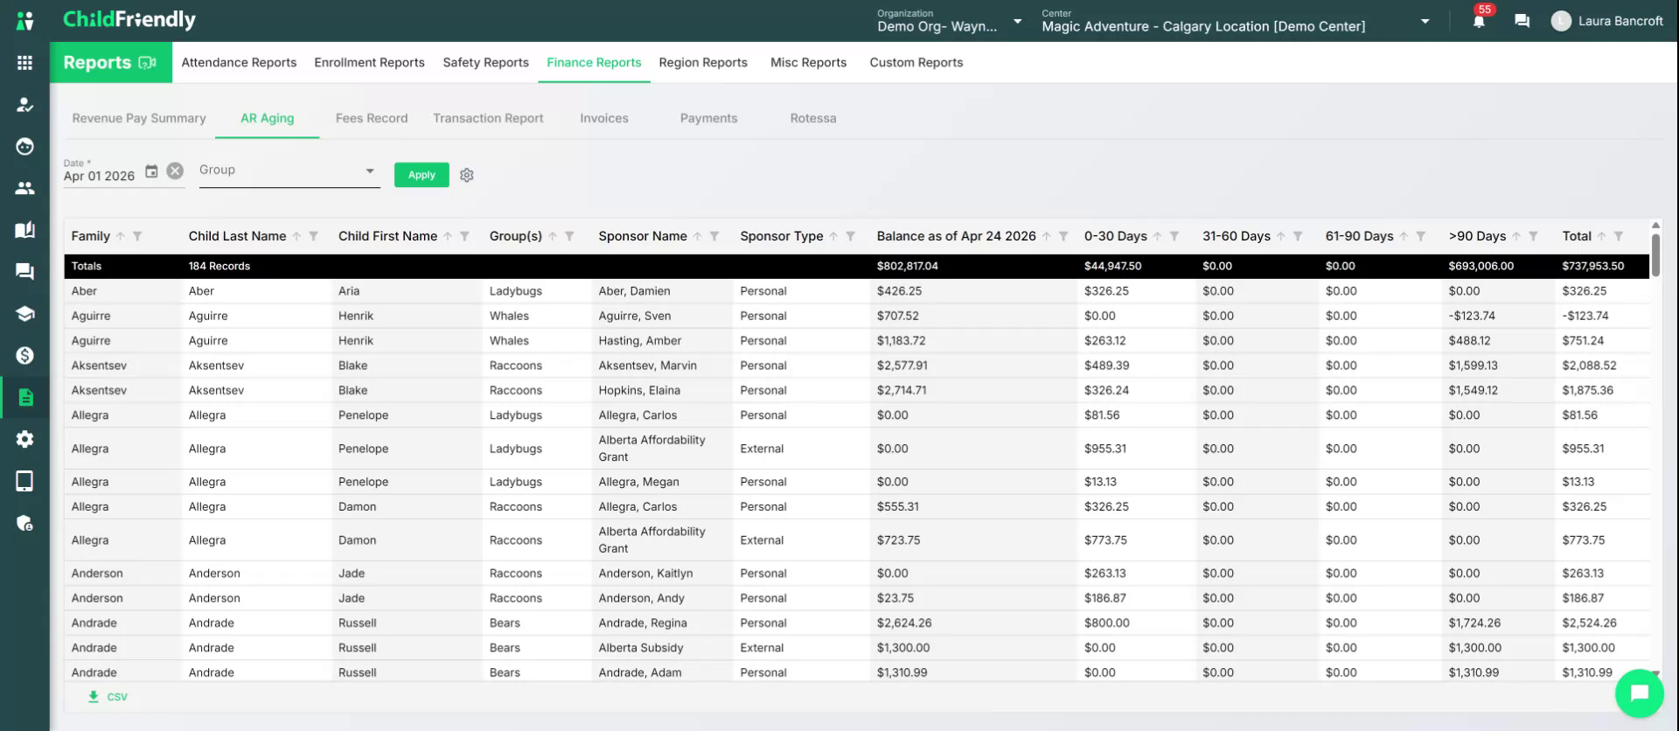Clear the date with the X icon
1679x731 pixels.
[x=175, y=171]
